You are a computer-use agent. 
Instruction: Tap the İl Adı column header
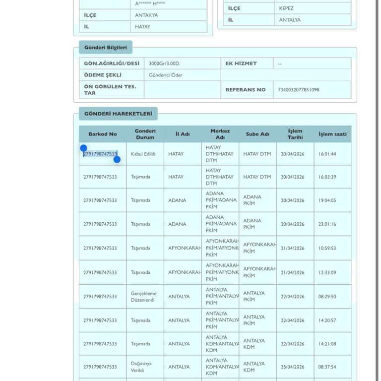(x=183, y=134)
